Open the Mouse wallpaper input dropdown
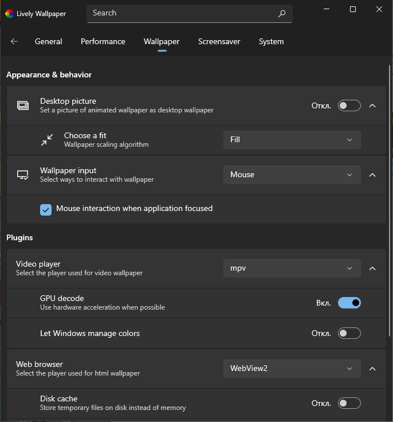Screen dimensions: 393x422 pos(292,175)
